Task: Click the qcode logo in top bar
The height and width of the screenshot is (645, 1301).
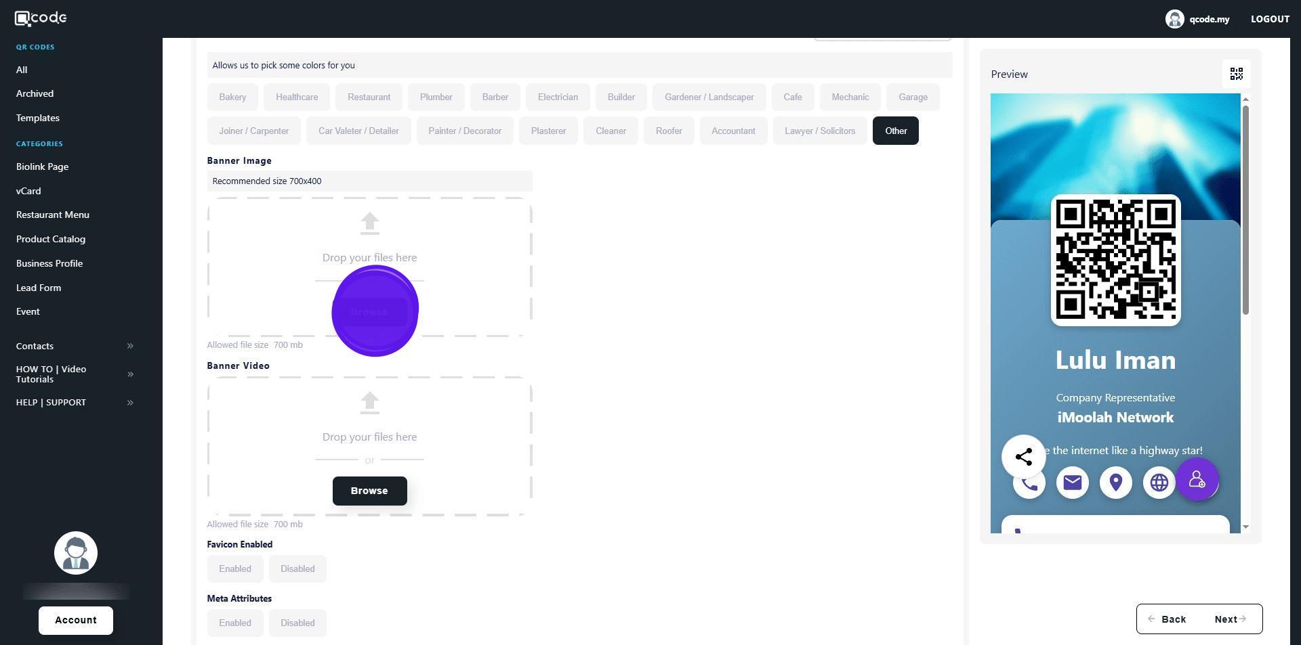Action: pyautogui.click(x=41, y=18)
